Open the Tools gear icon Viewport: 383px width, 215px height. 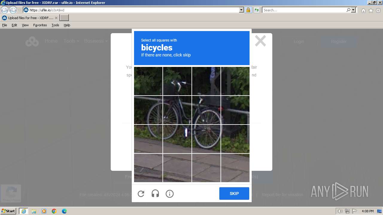[x=378, y=10]
